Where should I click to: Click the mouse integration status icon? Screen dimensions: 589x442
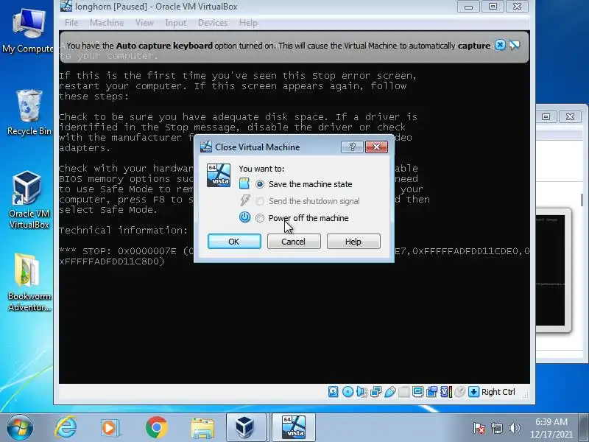pyautogui.click(x=459, y=392)
